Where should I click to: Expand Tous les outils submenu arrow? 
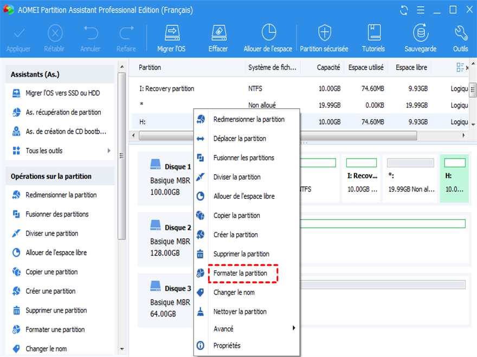pos(109,150)
